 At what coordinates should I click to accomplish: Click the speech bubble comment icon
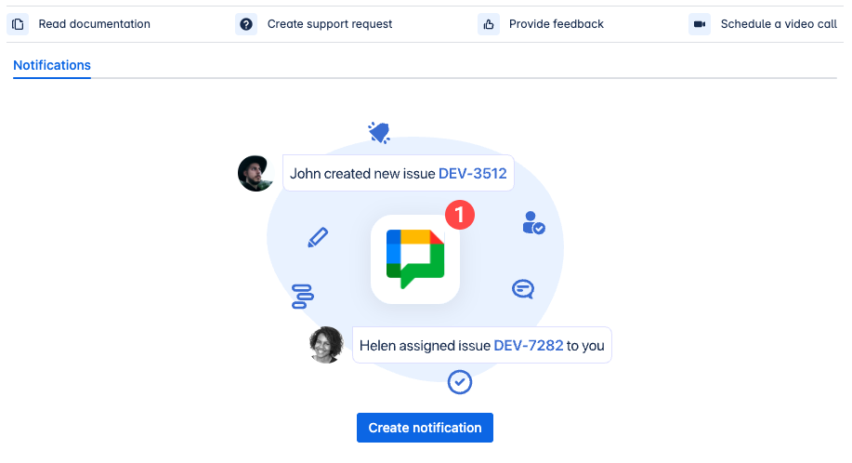pyautogui.click(x=523, y=289)
